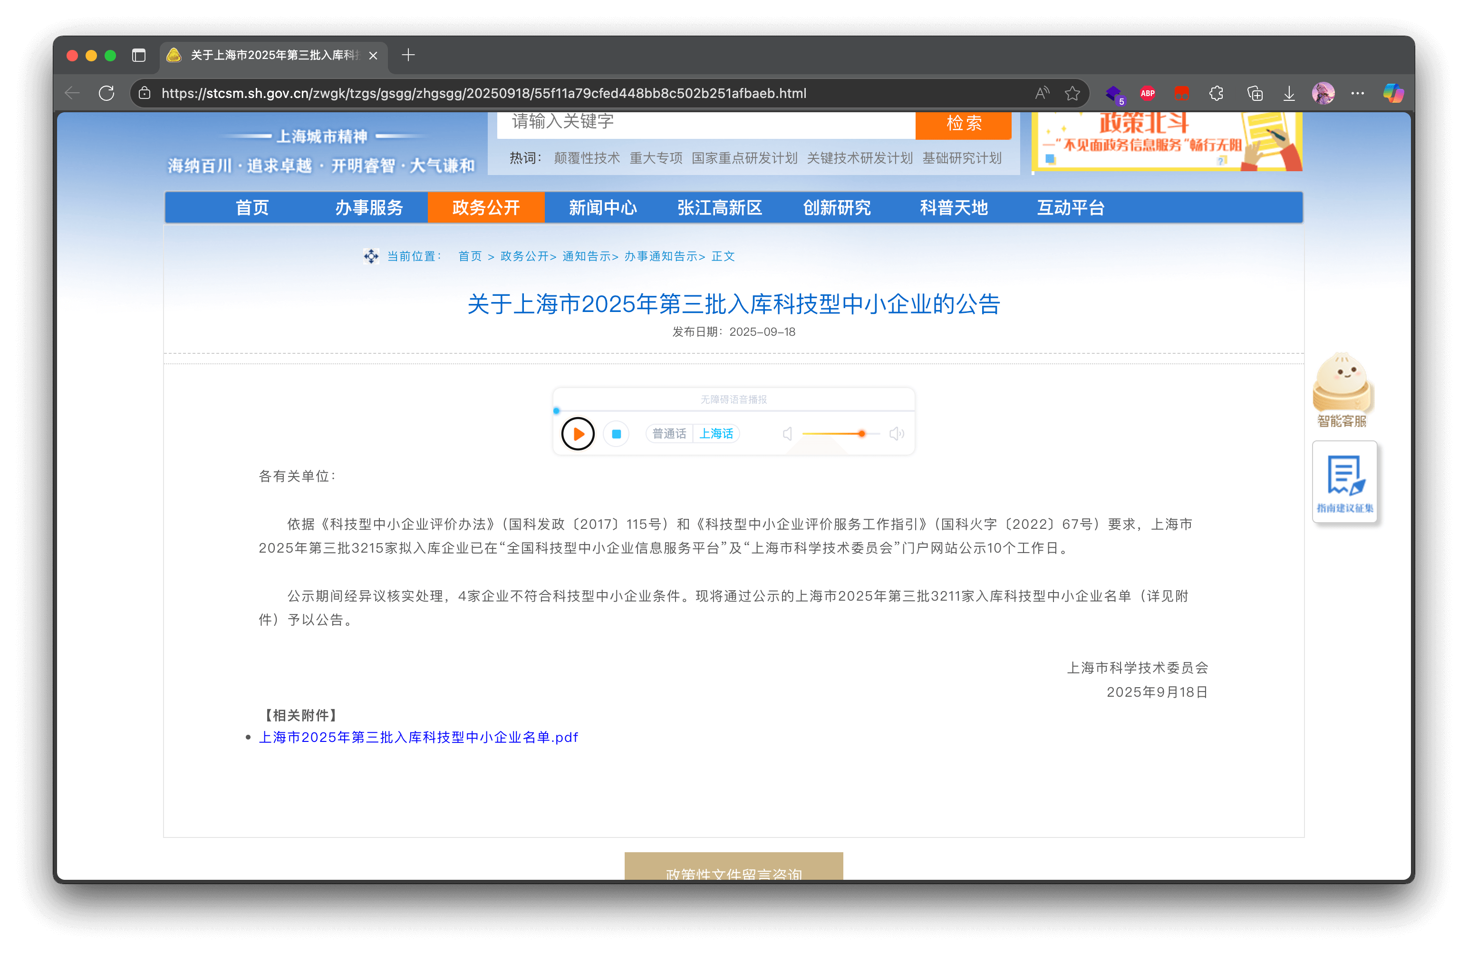The image size is (1468, 954).
Task: Mute the speech player volume
Action: (x=787, y=433)
